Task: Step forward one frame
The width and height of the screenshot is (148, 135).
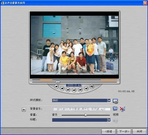Action: 80,90
